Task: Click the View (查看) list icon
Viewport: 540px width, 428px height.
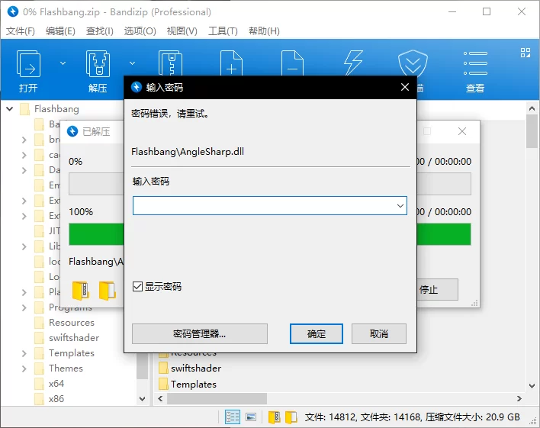Action: click(x=475, y=63)
